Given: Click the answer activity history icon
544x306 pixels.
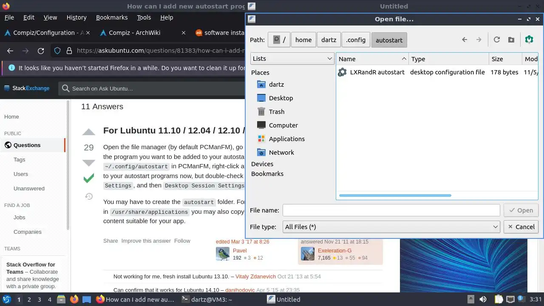Looking at the screenshot, I should 88,196.
